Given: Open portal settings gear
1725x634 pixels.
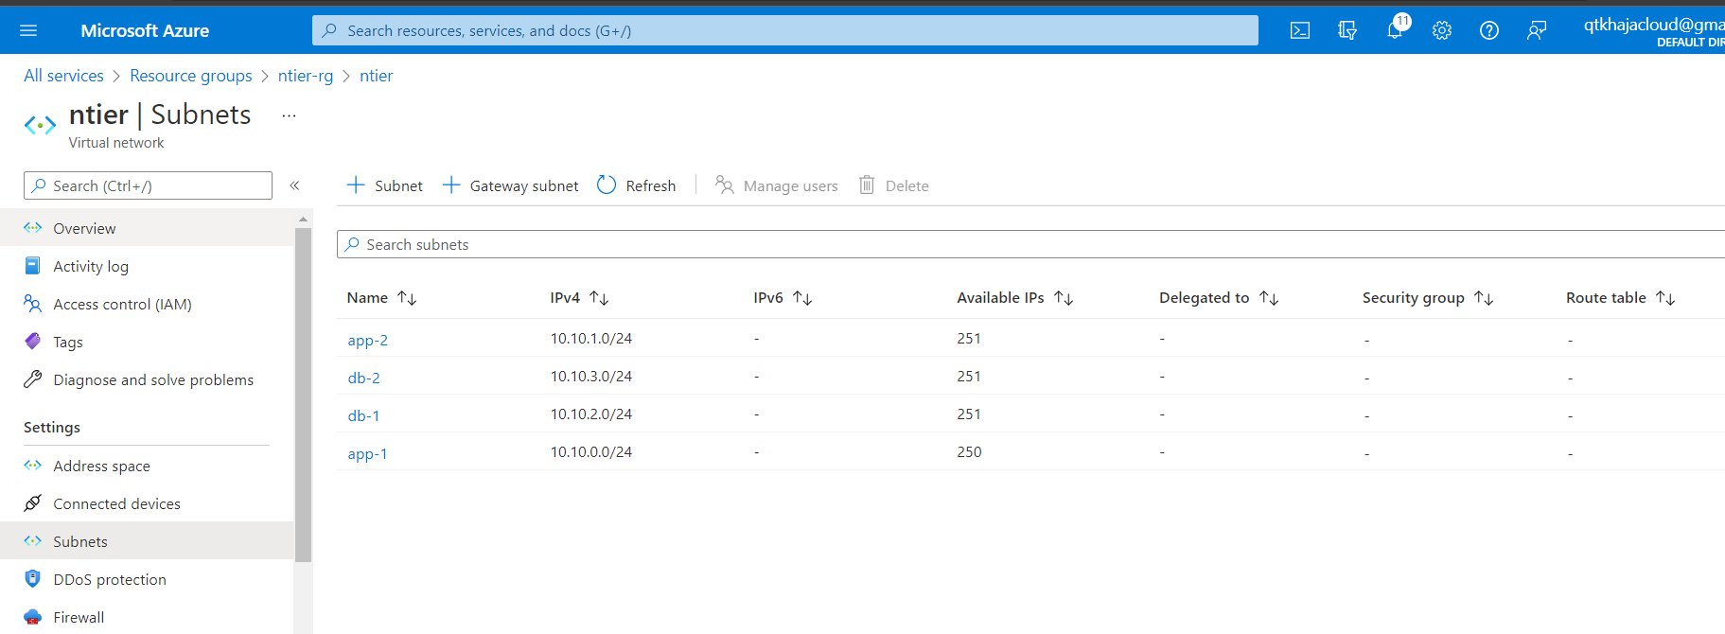Looking at the screenshot, I should pos(1442,30).
